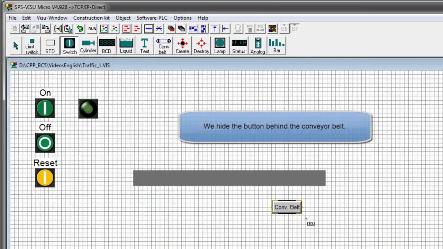Choose the Conv. belt tool
The height and width of the screenshot is (249, 443).
click(164, 46)
